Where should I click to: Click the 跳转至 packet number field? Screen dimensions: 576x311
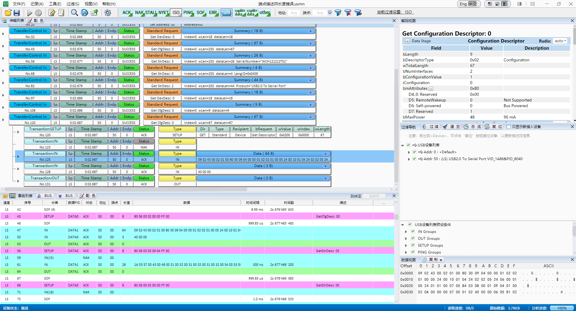[374, 196]
